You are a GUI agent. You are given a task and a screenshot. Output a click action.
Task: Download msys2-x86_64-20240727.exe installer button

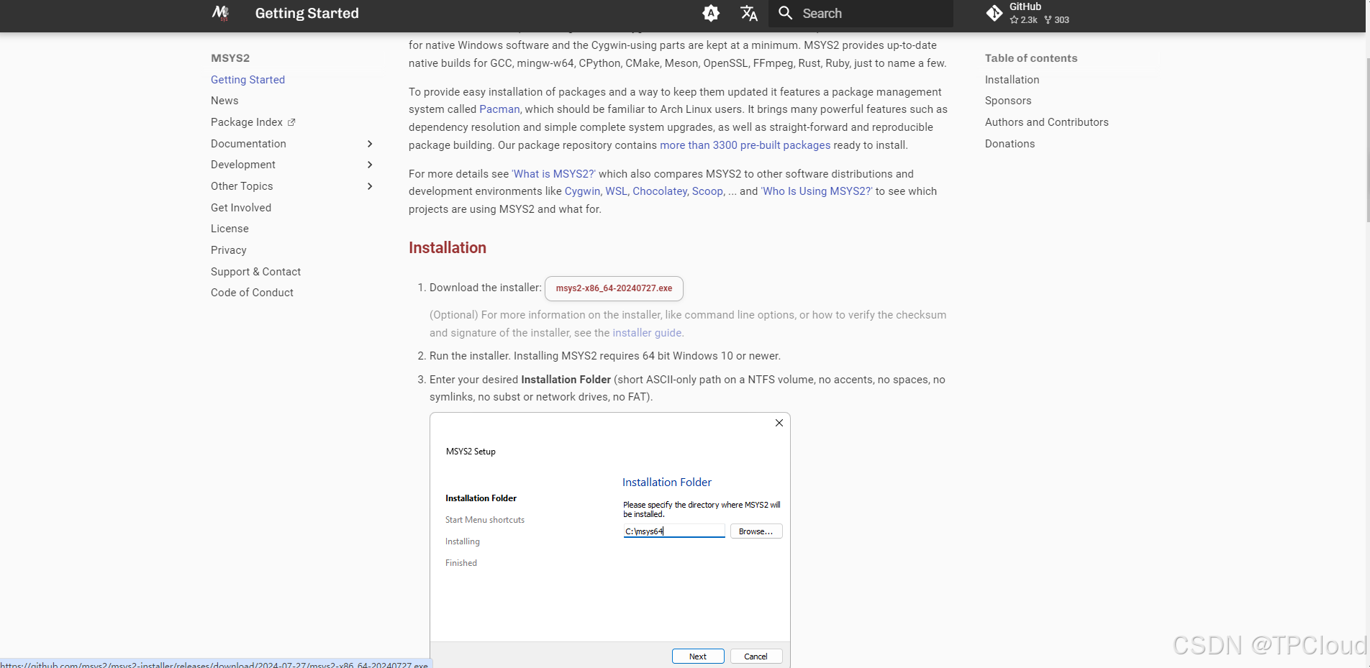(614, 288)
